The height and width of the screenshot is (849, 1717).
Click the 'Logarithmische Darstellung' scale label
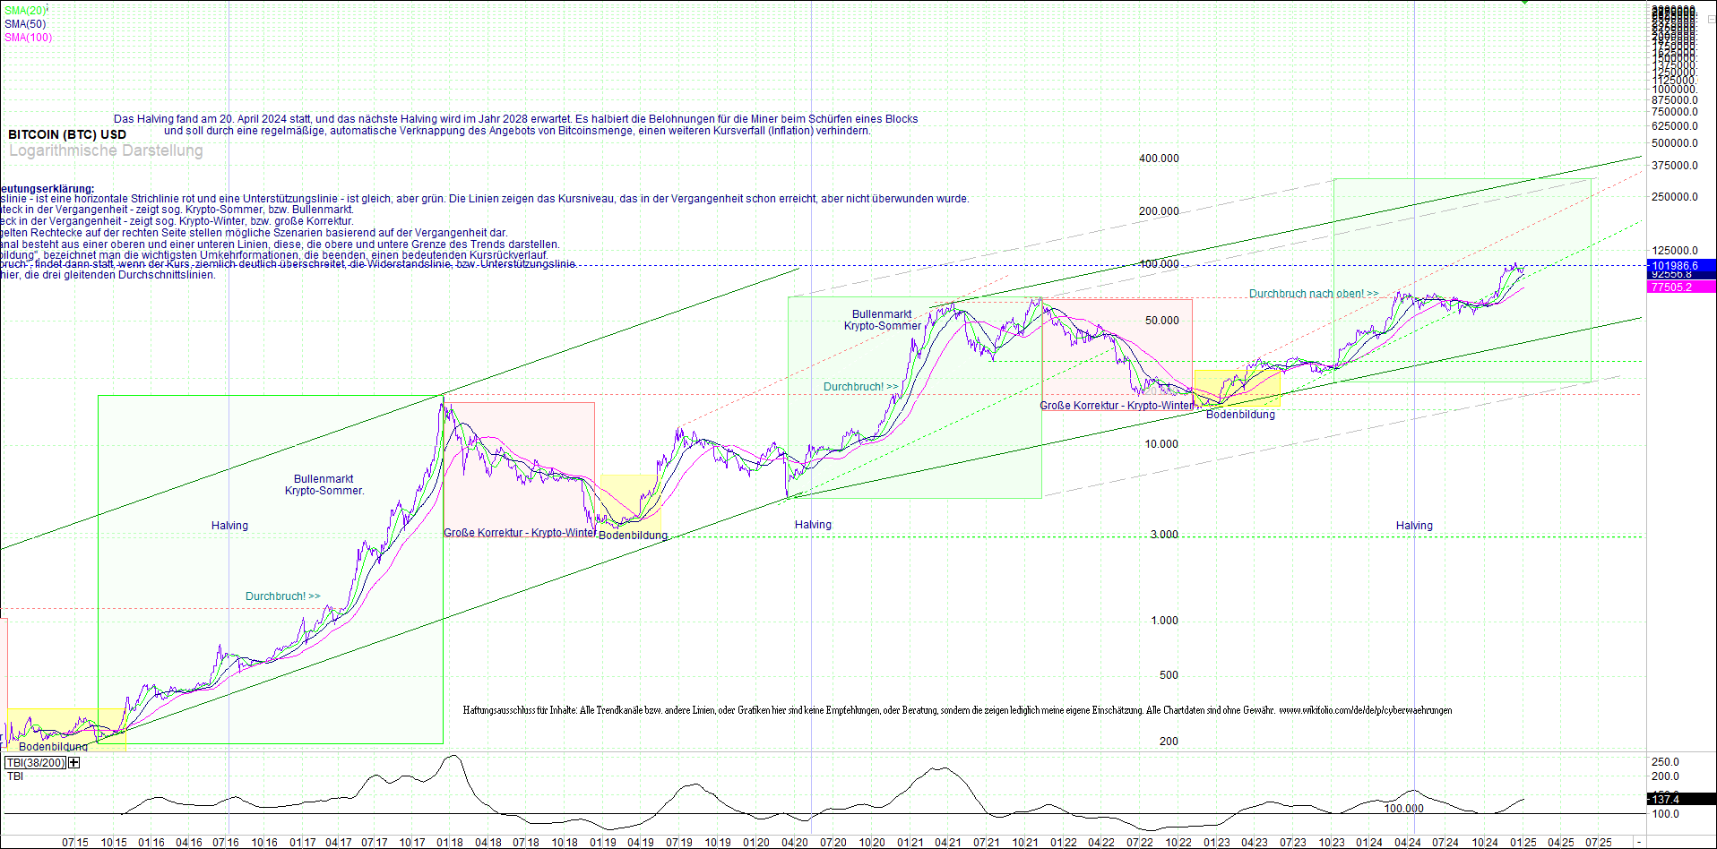[105, 150]
